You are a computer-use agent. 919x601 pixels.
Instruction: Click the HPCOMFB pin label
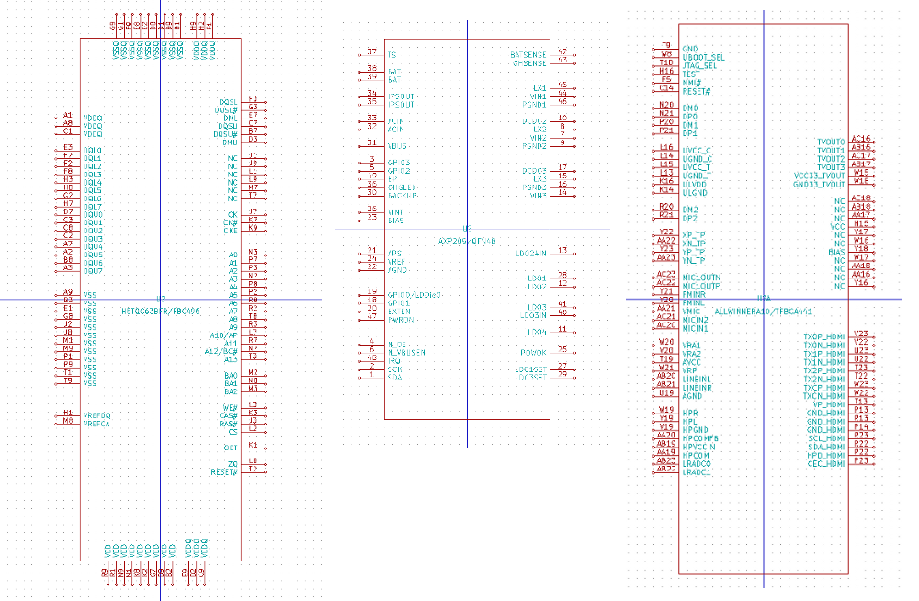700,438
